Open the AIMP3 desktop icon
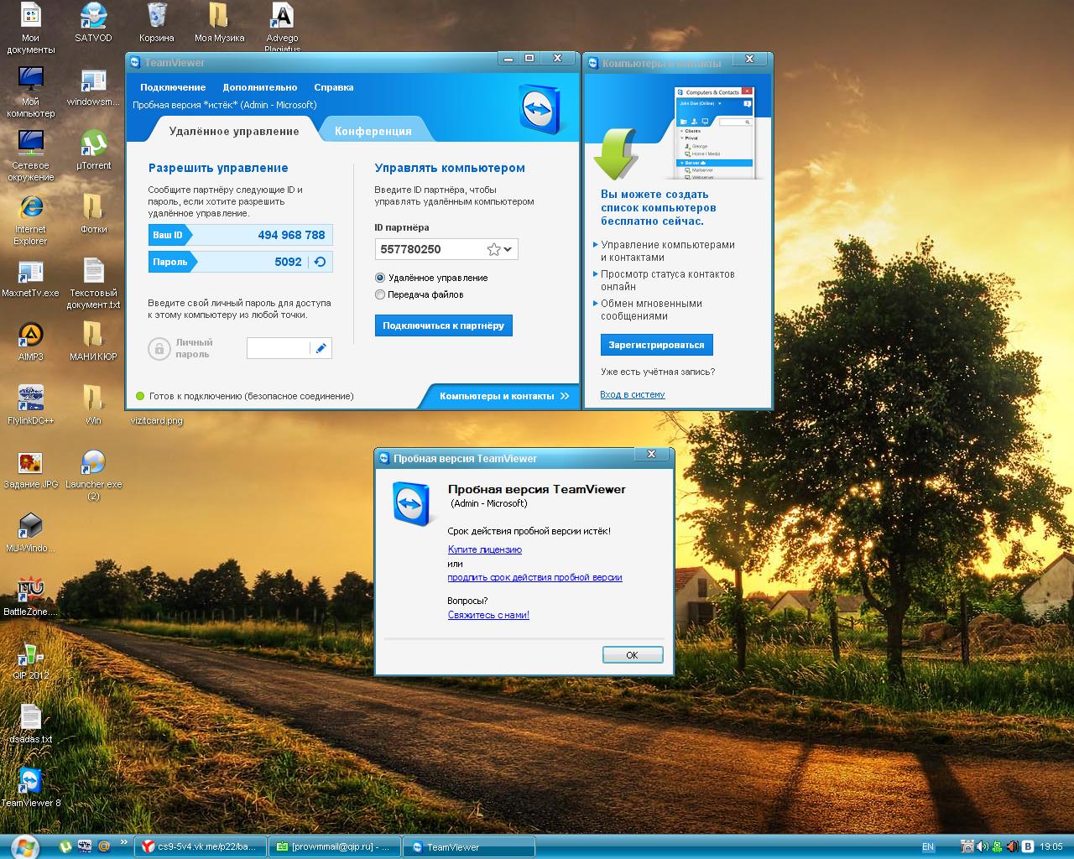Viewport: 1074px width, 859px height. click(x=30, y=342)
